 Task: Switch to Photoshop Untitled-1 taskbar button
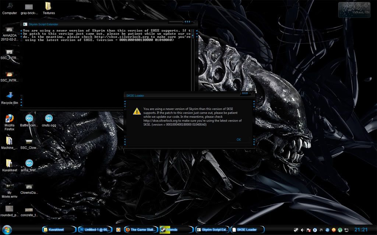point(95,229)
